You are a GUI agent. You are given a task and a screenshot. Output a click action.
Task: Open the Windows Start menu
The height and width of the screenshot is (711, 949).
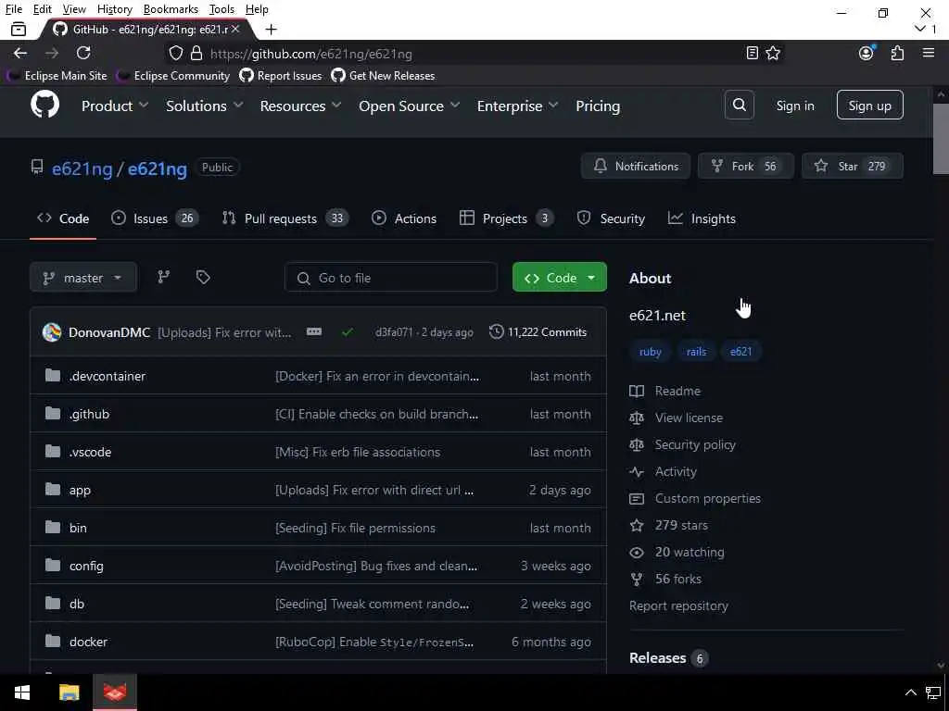pyautogui.click(x=22, y=692)
